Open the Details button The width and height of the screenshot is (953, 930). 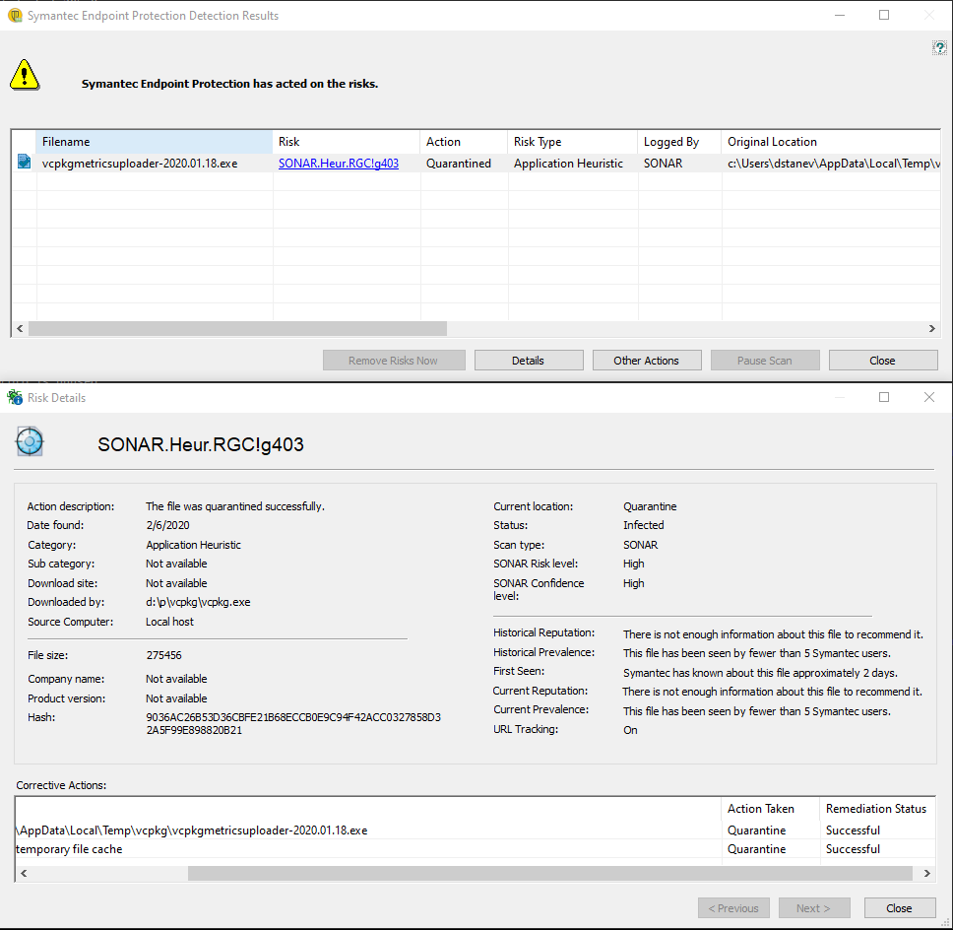528,360
